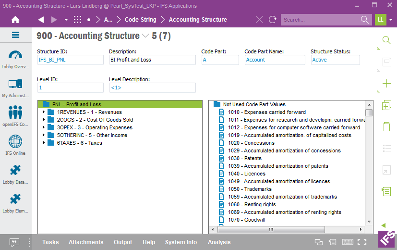The image size is (397, 250).
Task: Open the Tasks menu in bottom bar
Action: coord(50,242)
